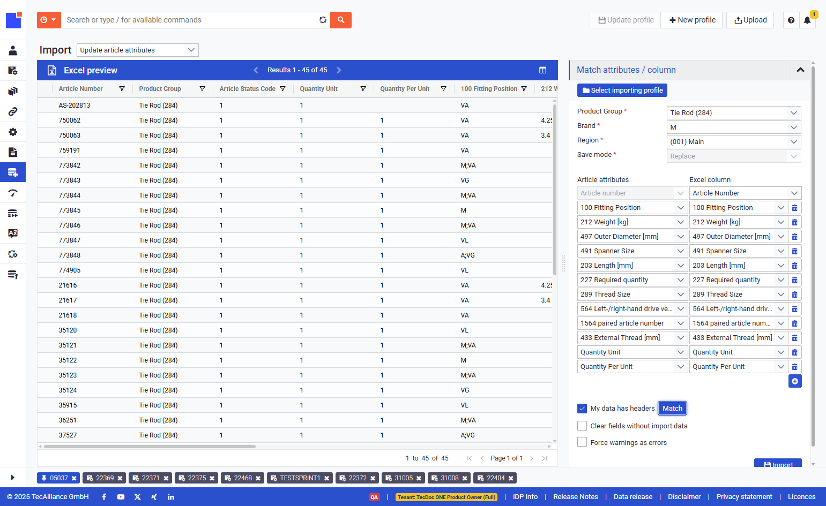Toggle the Excel preview column layout icon
826x506 pixels.
coord(542,70)
